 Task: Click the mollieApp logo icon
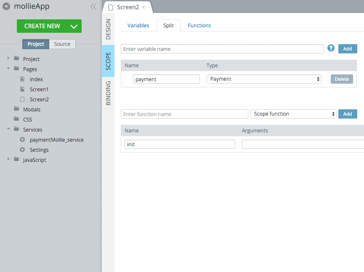7,6
